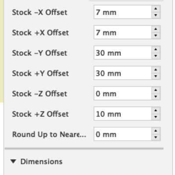Viewport: 175px width, 175px height.
Task: Click the Round Up to Nearest field
Action: point(122,134)
